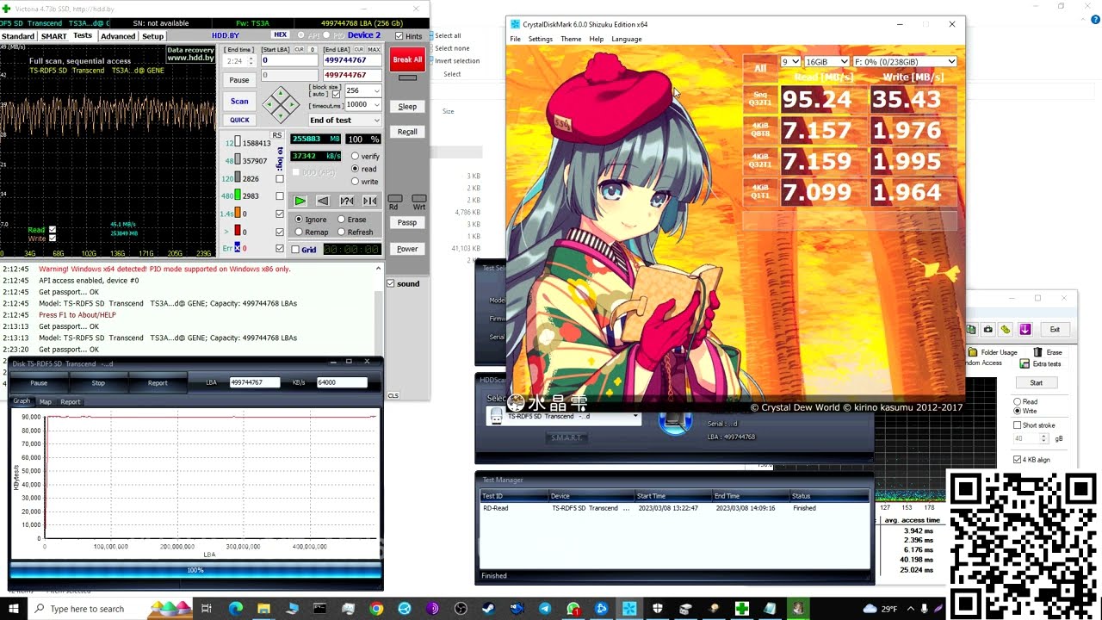Click the File Explorer icon on the taskbar
The height and width of the screenshot is (620, 1102).
[x=263, y=609]
